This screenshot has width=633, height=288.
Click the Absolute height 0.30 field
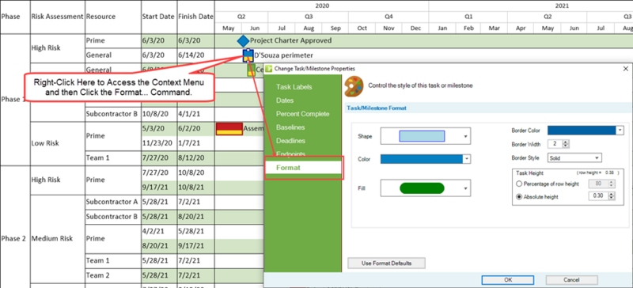598,196
